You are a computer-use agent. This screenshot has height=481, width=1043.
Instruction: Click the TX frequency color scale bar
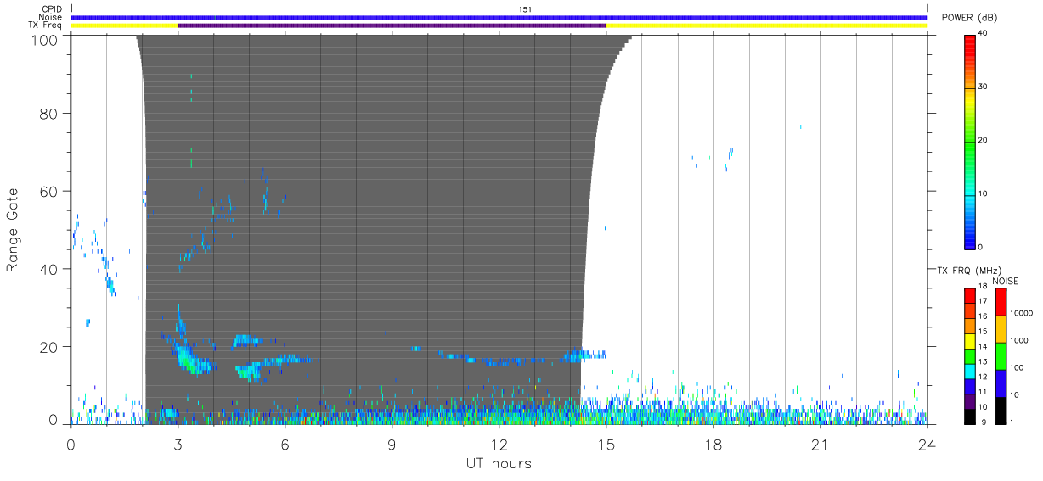pyautogui.click(x=969, y=355)
